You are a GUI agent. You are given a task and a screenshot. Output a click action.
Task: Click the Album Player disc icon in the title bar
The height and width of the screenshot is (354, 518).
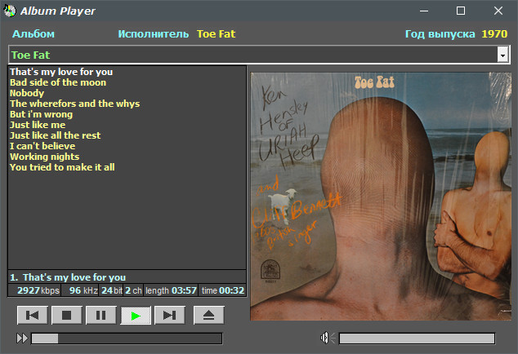tap(10, 11)
